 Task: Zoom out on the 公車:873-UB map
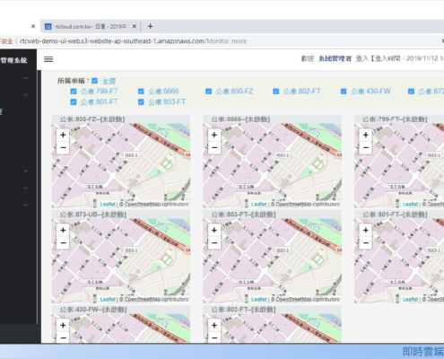pyautogui.click(x=63, y=242)
